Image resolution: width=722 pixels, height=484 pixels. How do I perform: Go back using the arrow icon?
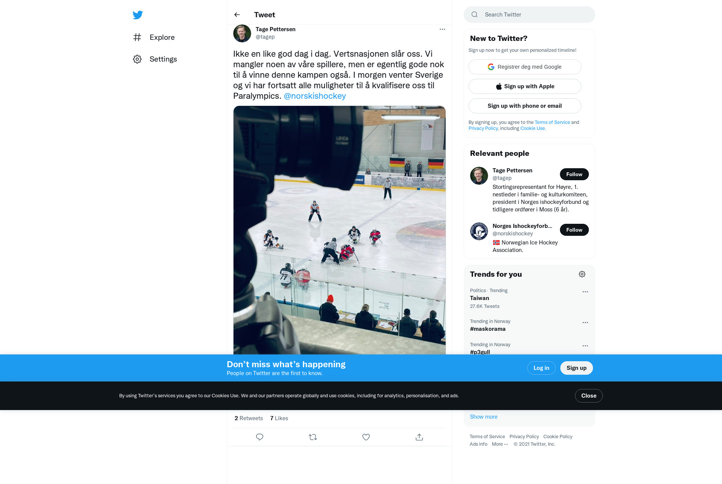(237, 15)
